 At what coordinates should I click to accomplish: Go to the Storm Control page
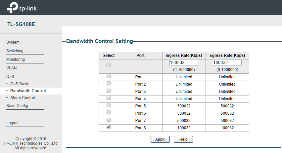click(x=23, y=98)
